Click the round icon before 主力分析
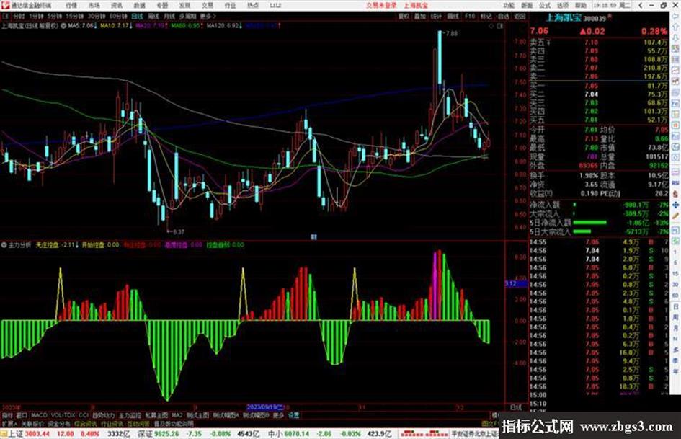This screenshot has width=681, height=439. click(4, 245)
